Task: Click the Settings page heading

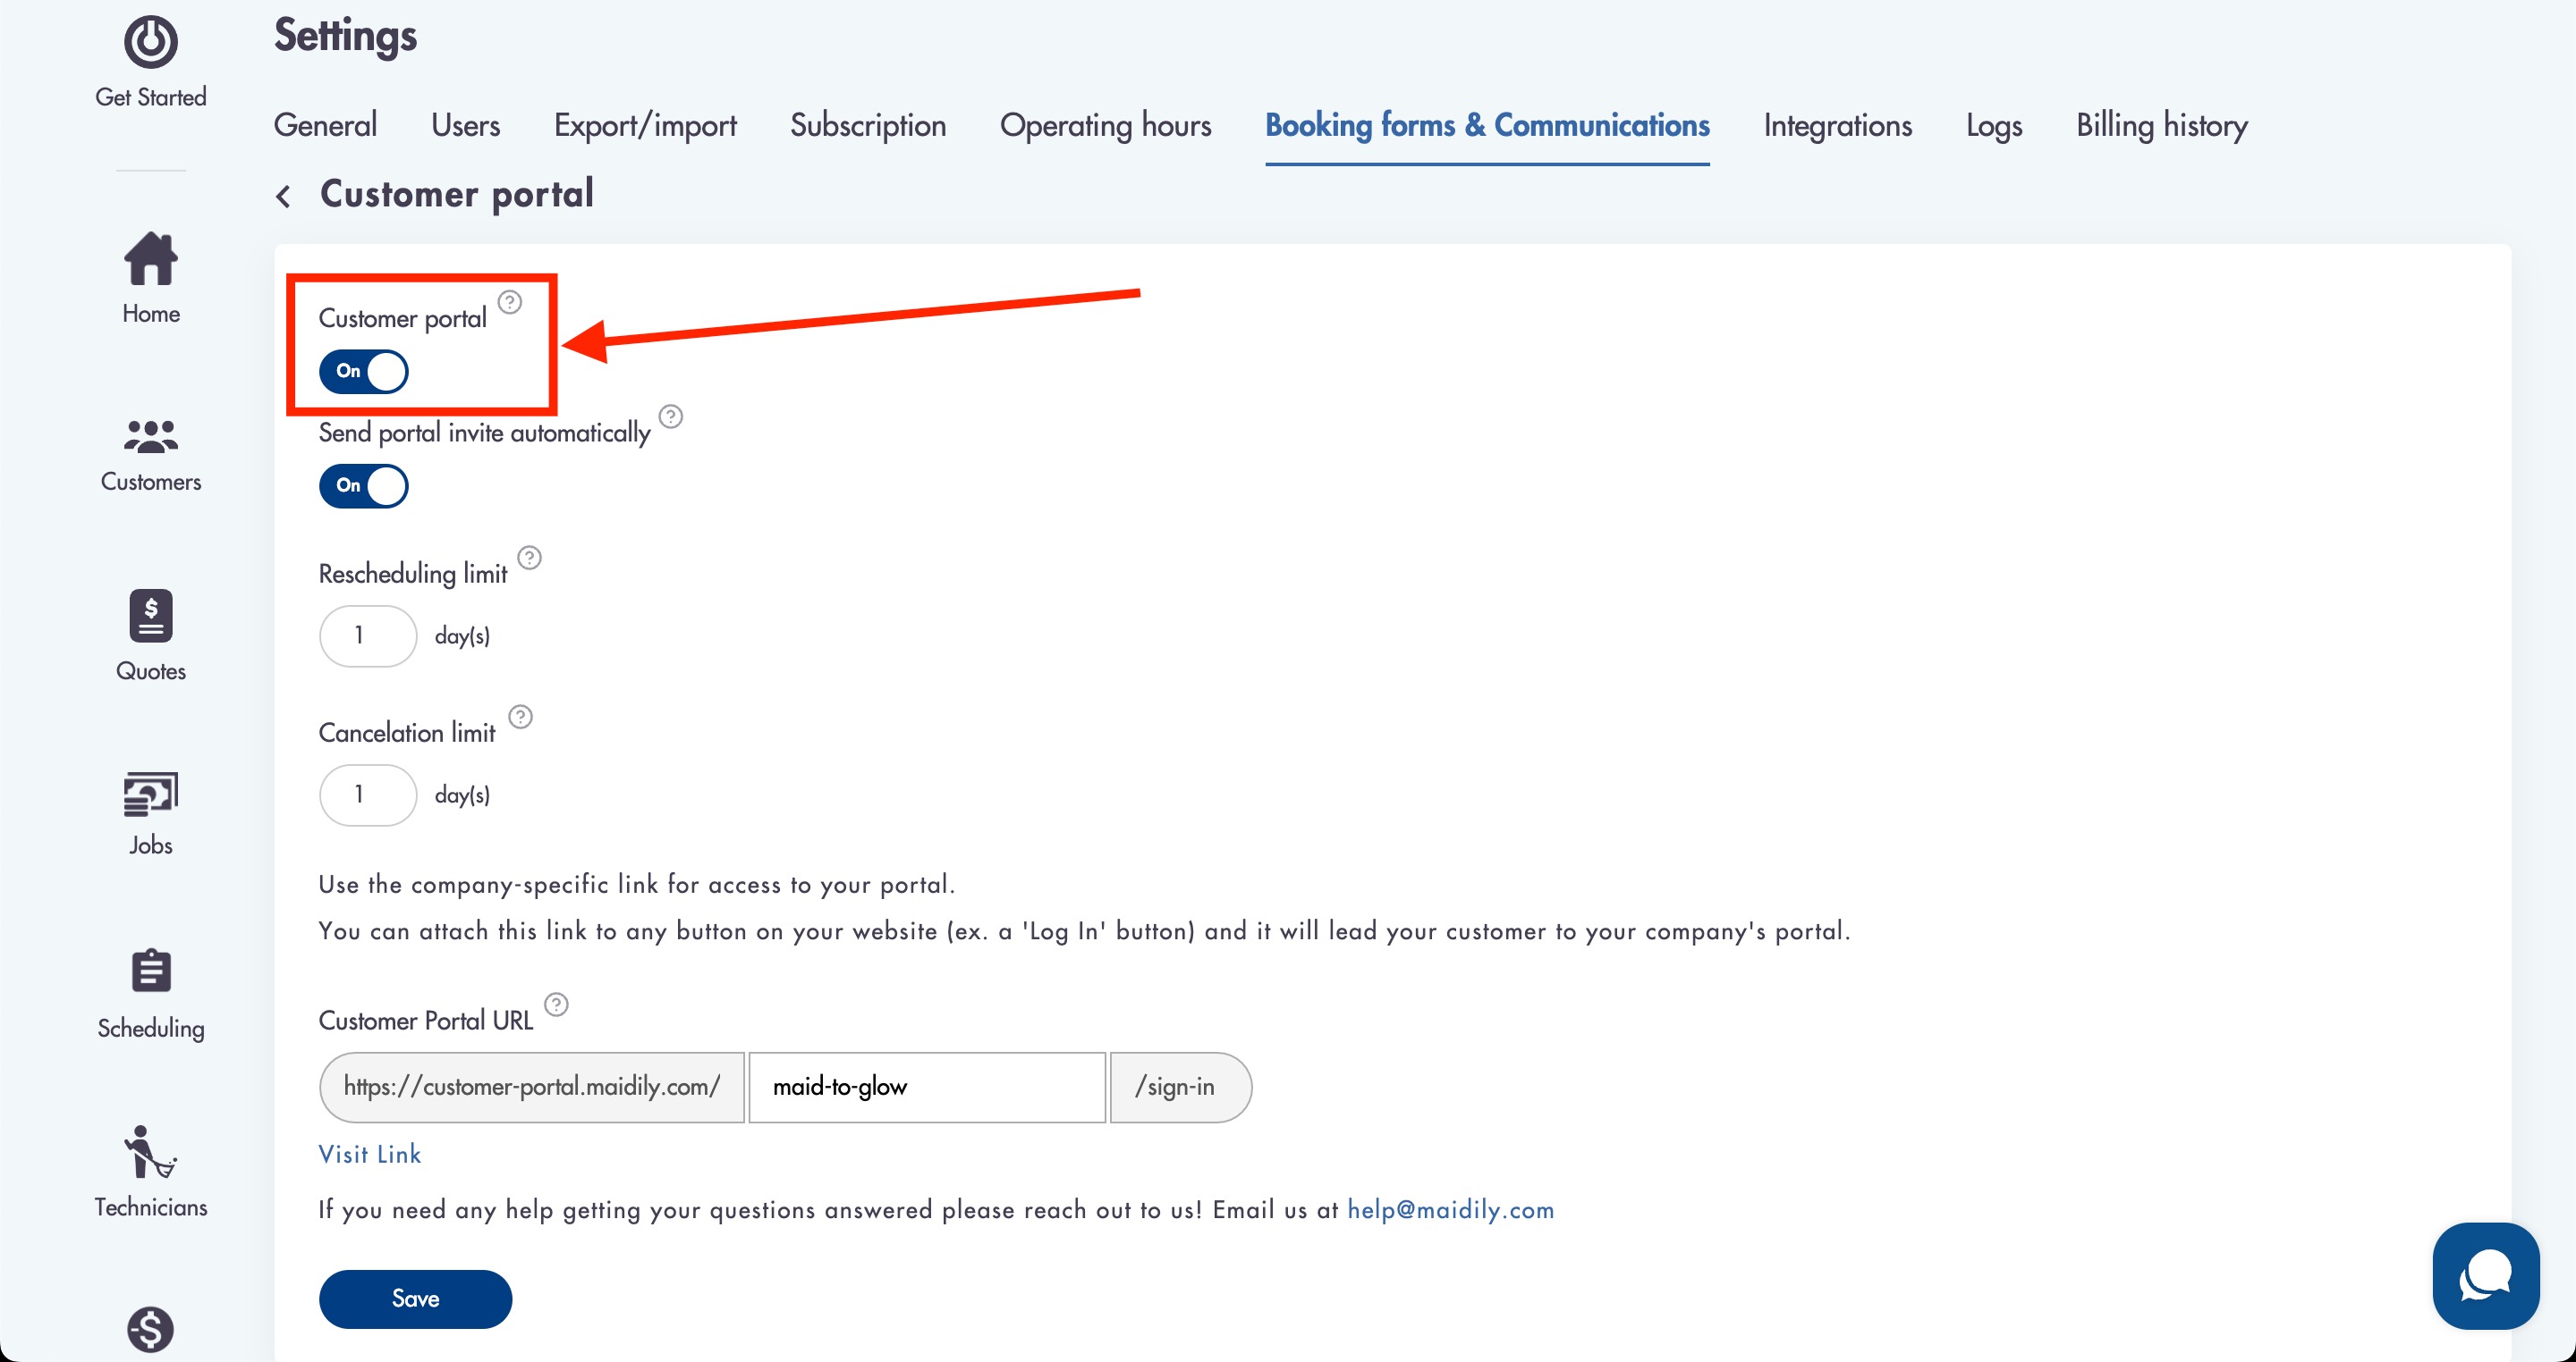Action: click(x=345, y=36)
